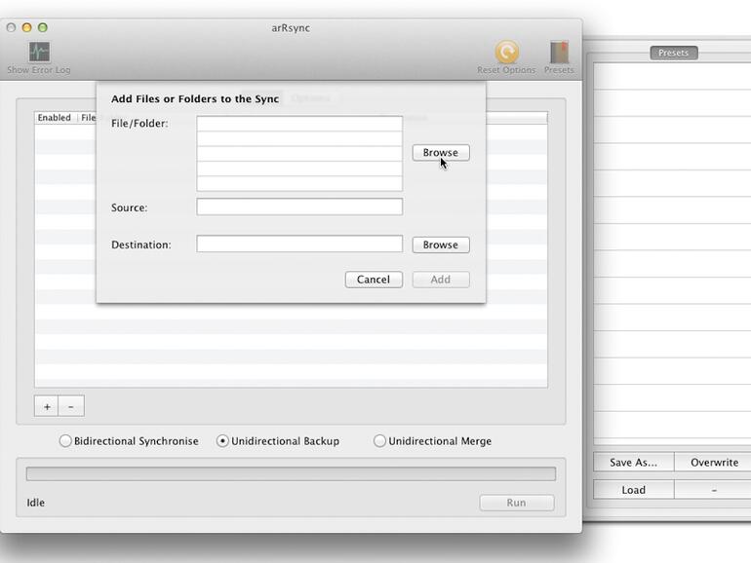Select Unidirectional Backup radio button

click(222, 441)
